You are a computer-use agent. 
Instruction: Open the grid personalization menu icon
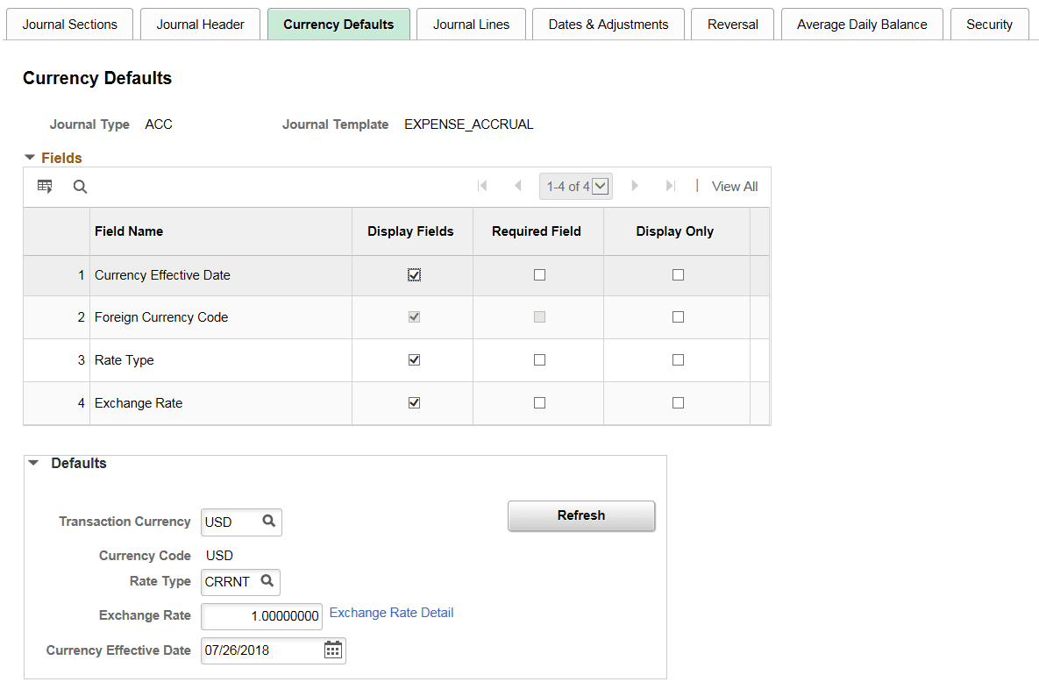coord(44,186)
